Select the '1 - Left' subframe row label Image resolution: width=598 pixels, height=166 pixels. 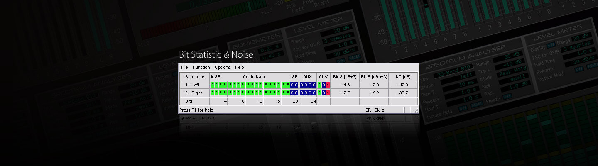195,85
